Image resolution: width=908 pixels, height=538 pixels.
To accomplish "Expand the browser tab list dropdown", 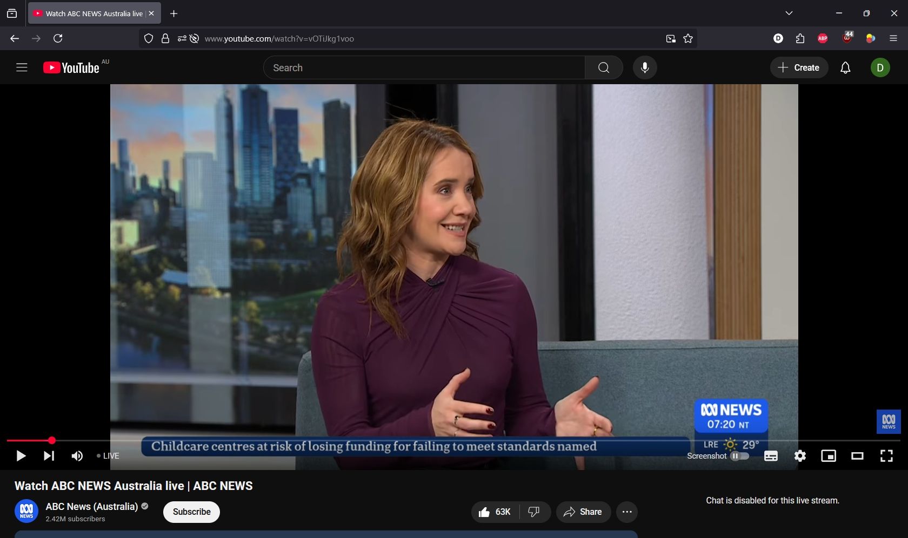I will point(789,13).
